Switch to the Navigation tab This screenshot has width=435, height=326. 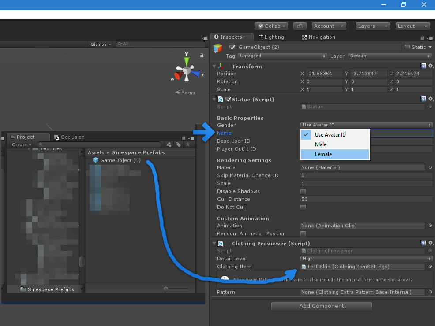(319, 37)
